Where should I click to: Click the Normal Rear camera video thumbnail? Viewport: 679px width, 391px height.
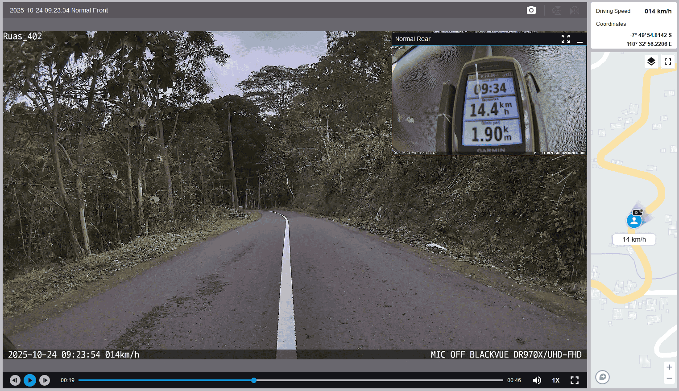[x=489, y=100]
